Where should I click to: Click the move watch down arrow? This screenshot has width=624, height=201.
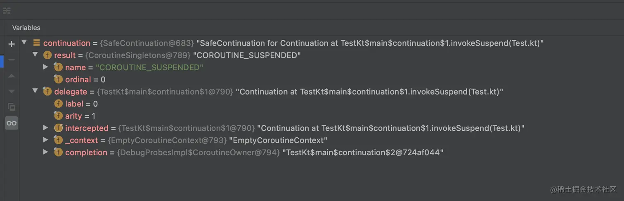pos(12,91)
